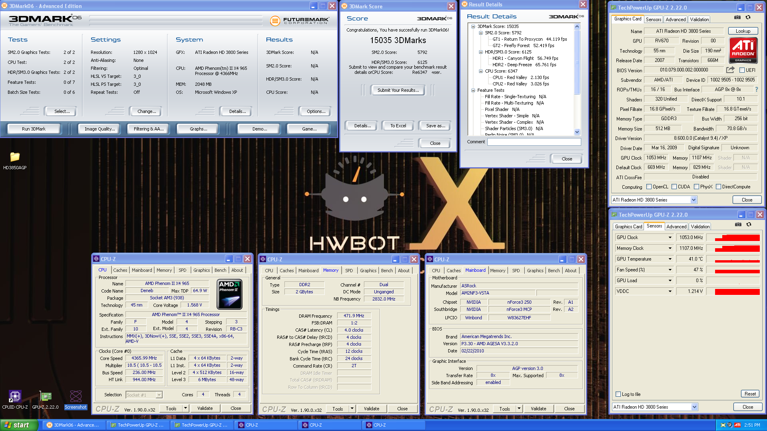Viewport: 767px width, 431px height.
Task: Open the GPU Clock sensor dropdown
Action: point(670,237)
